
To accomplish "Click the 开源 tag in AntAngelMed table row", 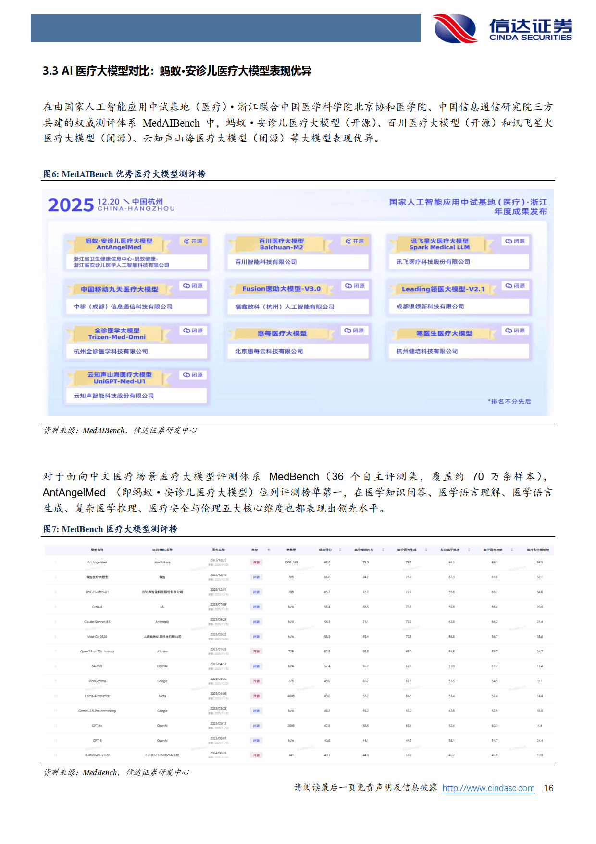I will (x=256, y=563).
